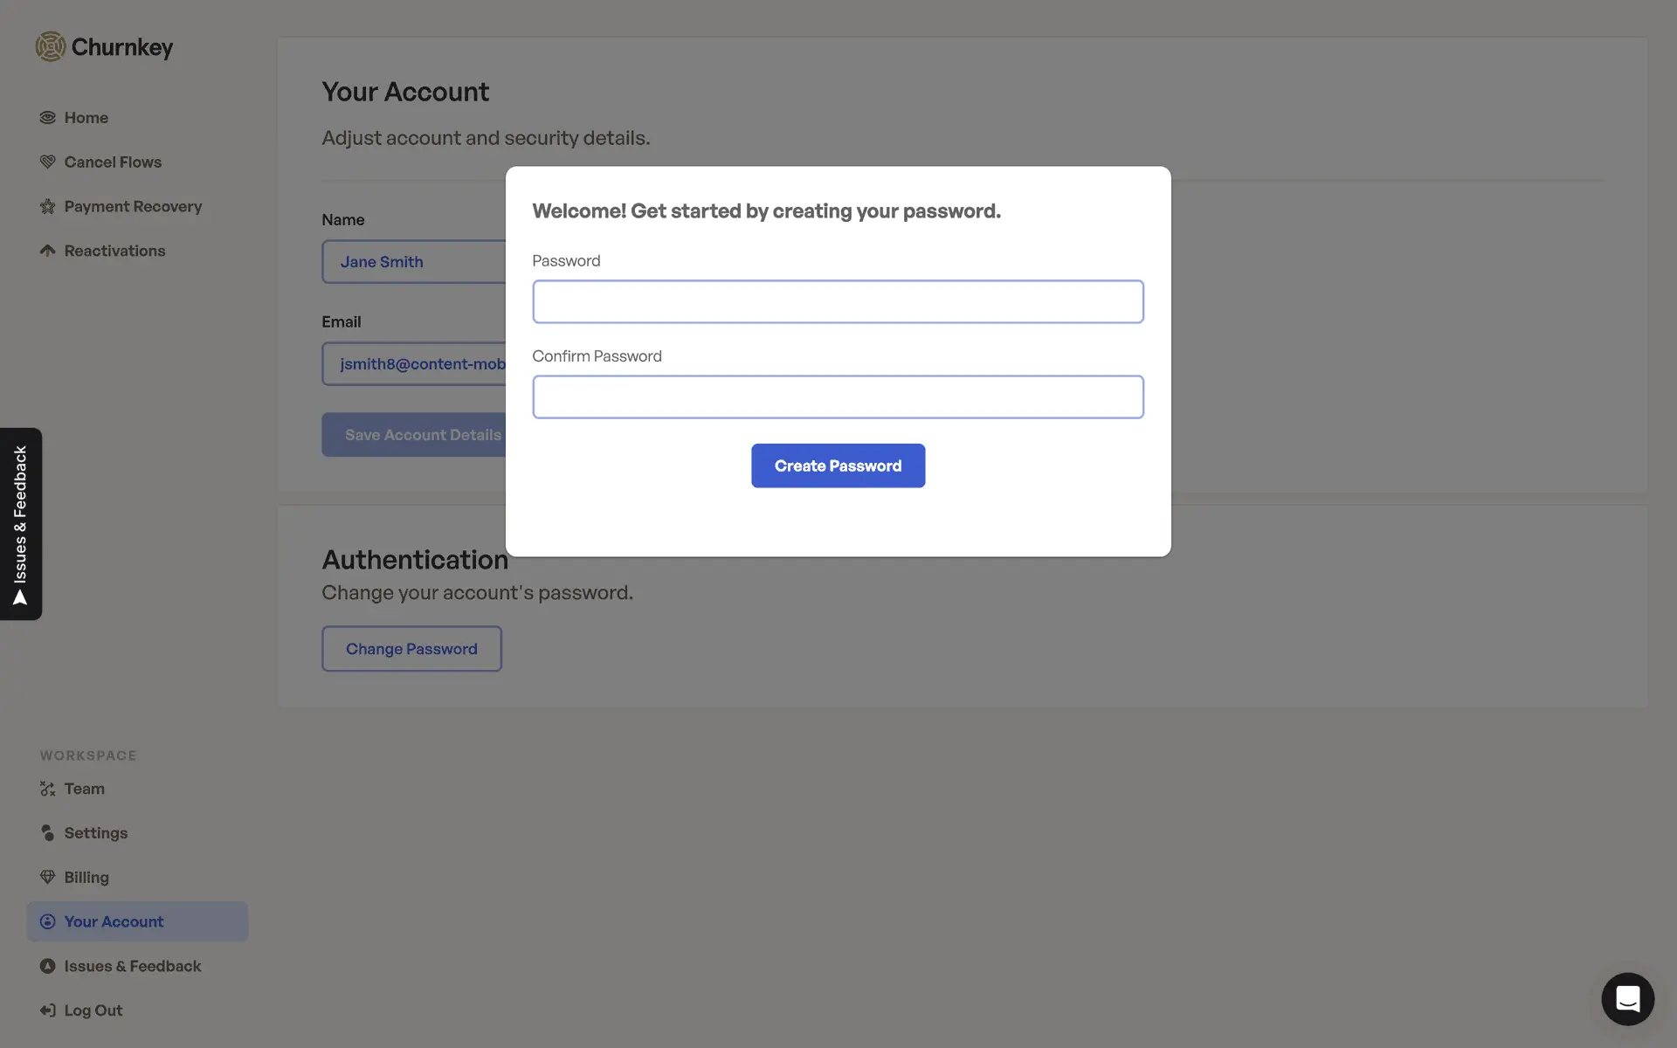Click the Home sidebar icon

pyautogui.click(x=47, y=118)
